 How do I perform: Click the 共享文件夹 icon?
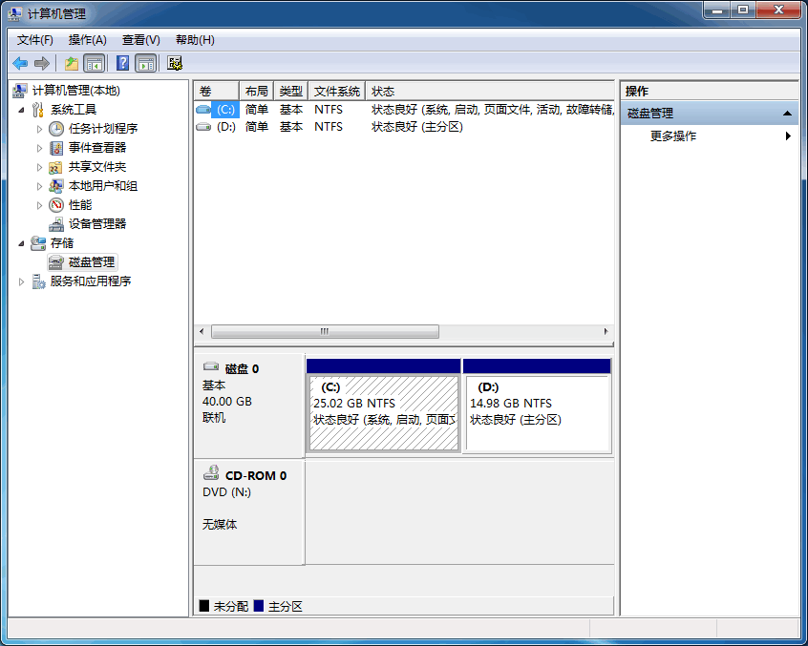coord(55,167)
